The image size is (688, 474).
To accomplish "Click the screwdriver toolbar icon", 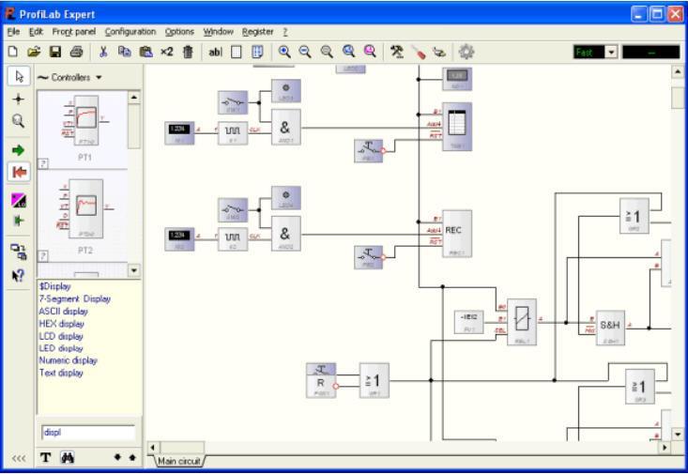I will coord(419,53).
